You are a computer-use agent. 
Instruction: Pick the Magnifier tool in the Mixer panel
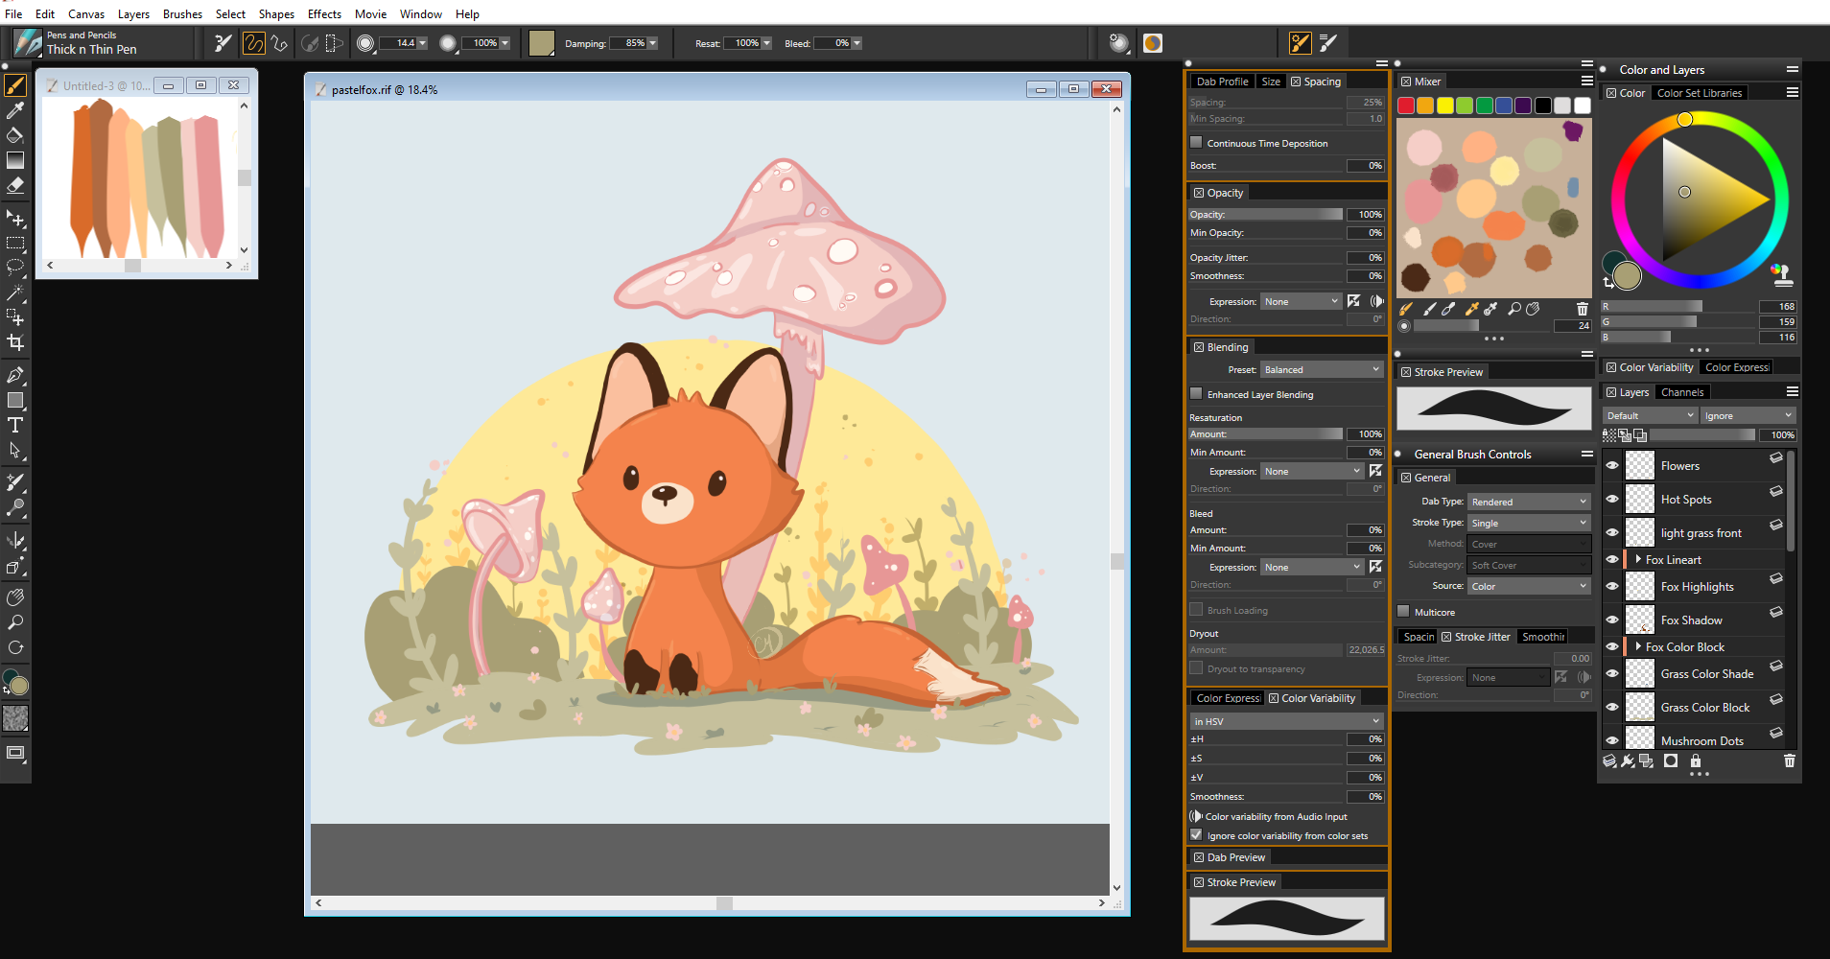tap(1514, 309)
